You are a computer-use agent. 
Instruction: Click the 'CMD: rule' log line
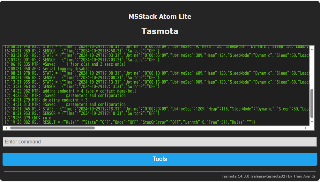[x=28, y=118]
